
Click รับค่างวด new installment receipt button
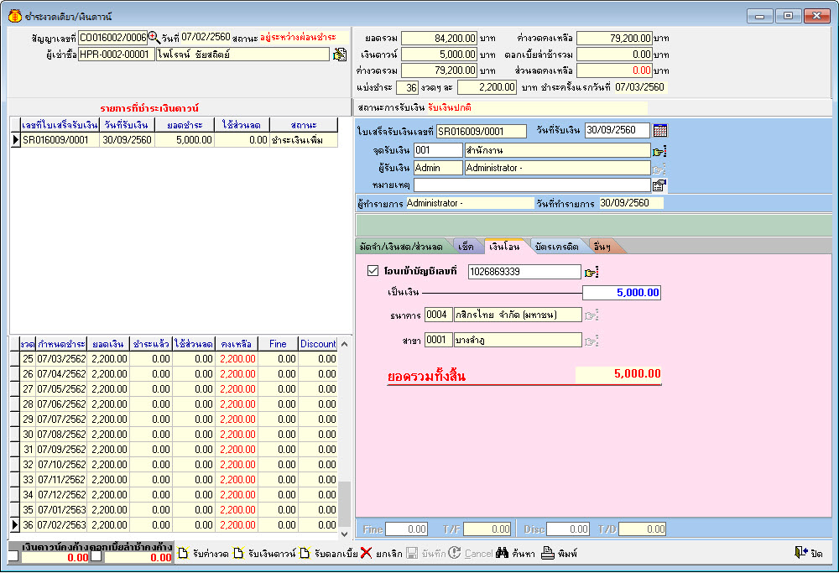pyautogui.click(x=204, y=553)
